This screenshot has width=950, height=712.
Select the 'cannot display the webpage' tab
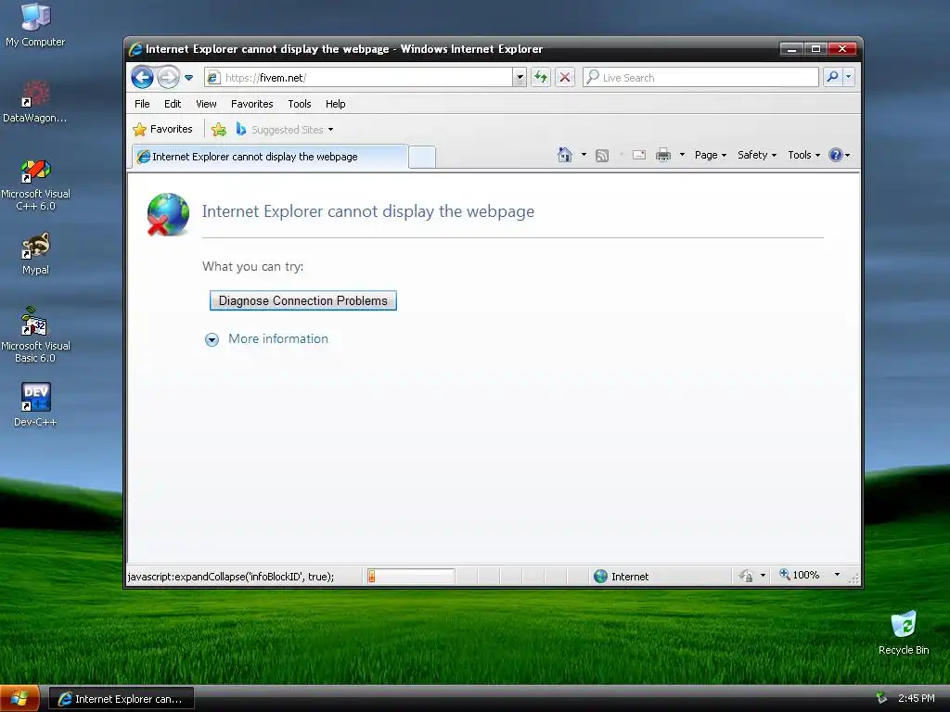270,157
